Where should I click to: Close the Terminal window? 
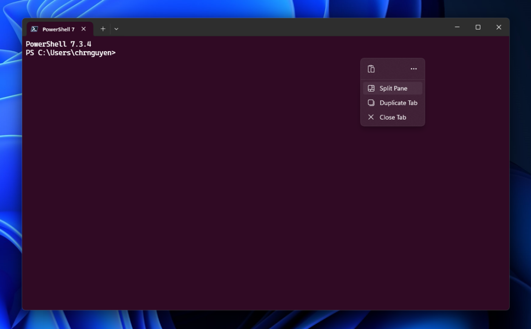pos(499,27)
